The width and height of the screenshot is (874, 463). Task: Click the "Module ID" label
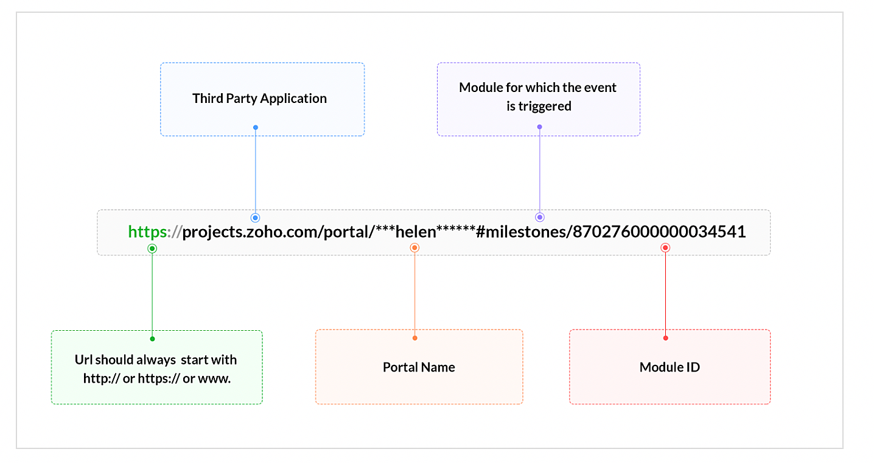point(669,367)
